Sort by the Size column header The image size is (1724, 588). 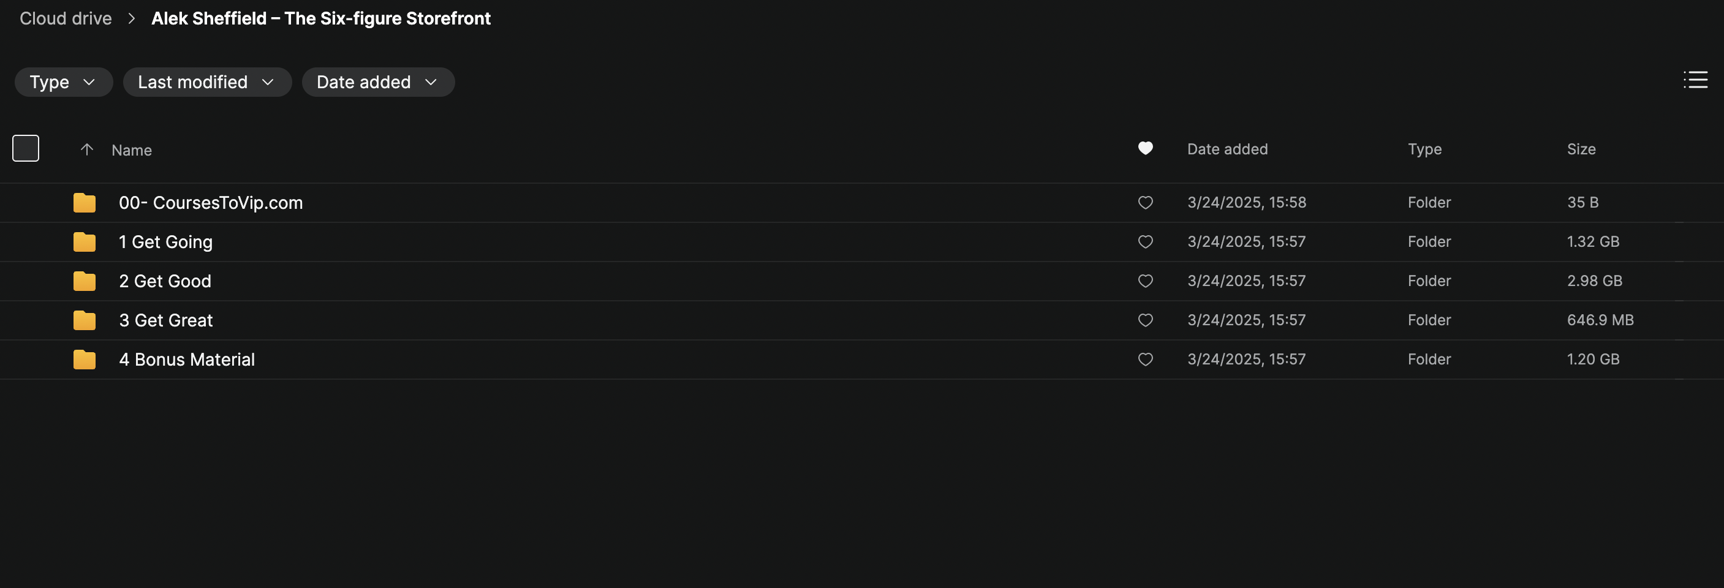[x=1581, y=149]
